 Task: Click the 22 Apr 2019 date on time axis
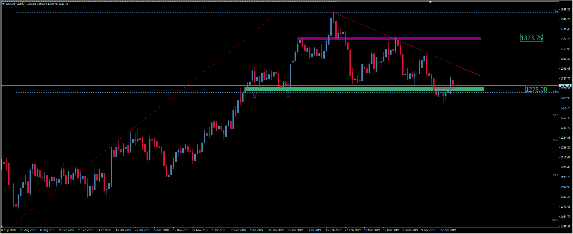(x=448, y=230)
